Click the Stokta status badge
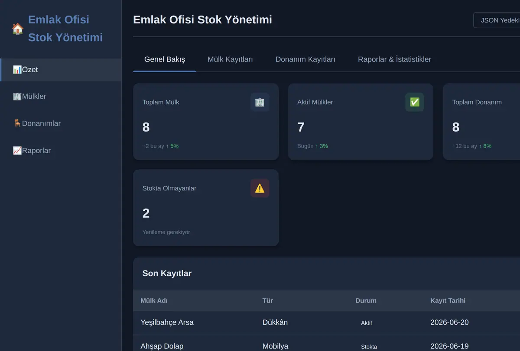Image resolution: width=520 pixels, height=351 pixels. point(369,347)
